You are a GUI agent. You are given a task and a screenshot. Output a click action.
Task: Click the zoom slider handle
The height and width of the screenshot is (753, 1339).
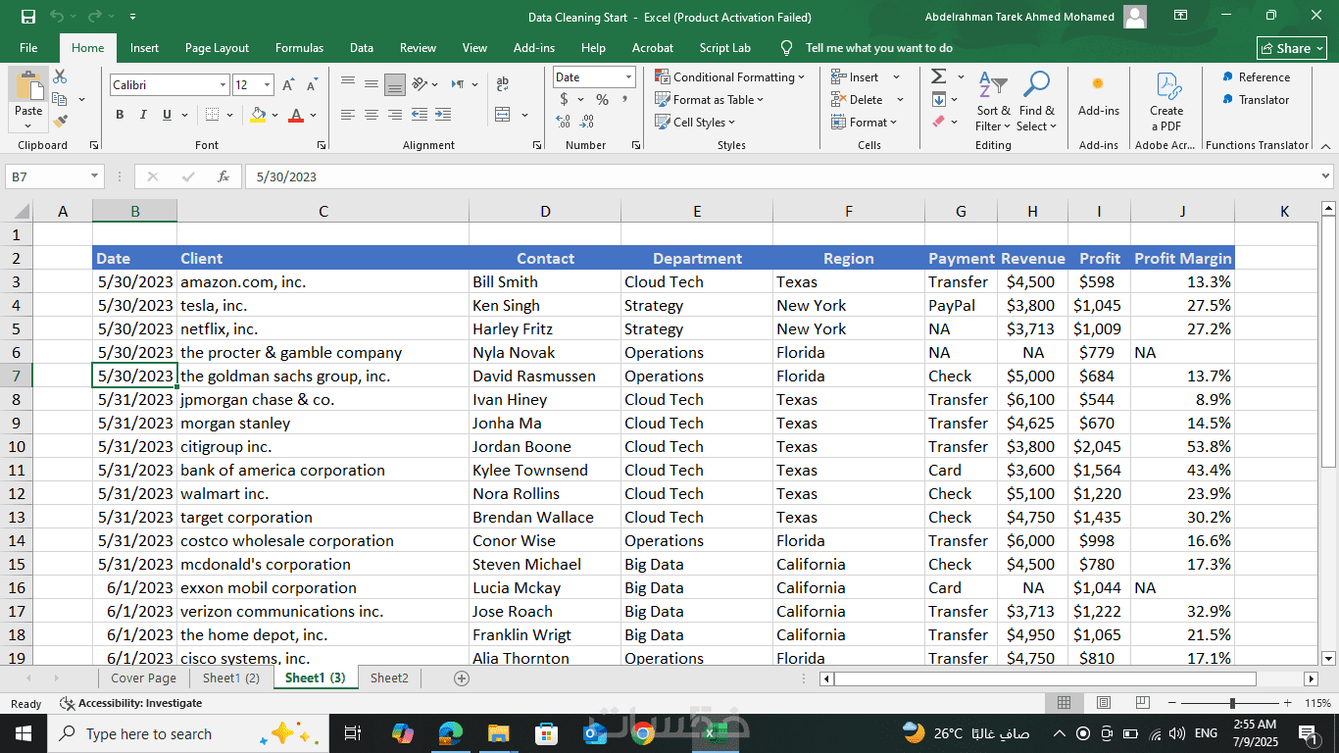pos(1232,703)
